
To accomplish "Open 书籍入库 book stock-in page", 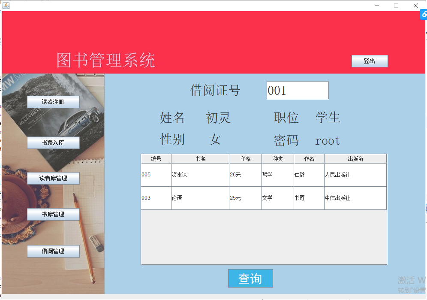I will (x=53, y=142).
